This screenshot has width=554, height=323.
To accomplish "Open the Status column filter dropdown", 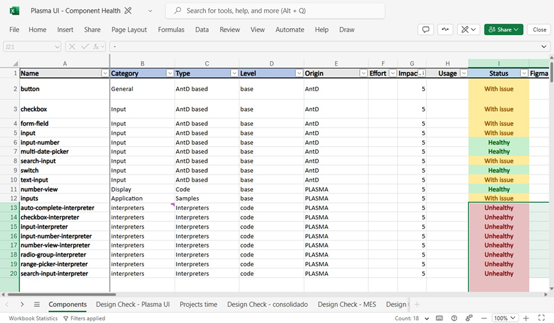I will pyautogui.click(x=524, y=74).
